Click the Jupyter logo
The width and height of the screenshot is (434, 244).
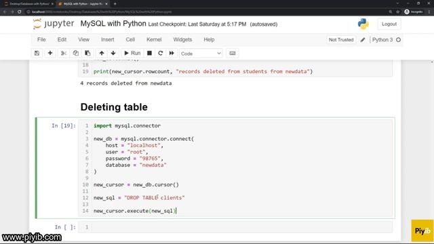pos(54,24)
